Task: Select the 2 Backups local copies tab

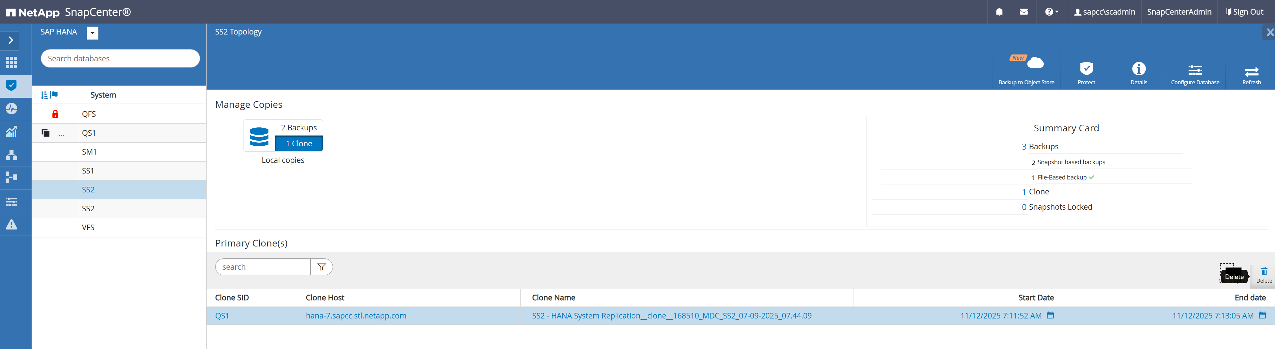Action: click(x=299, y=127)
